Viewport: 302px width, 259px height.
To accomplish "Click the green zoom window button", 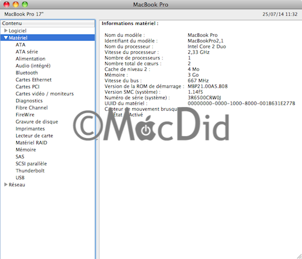I will 25,4.
